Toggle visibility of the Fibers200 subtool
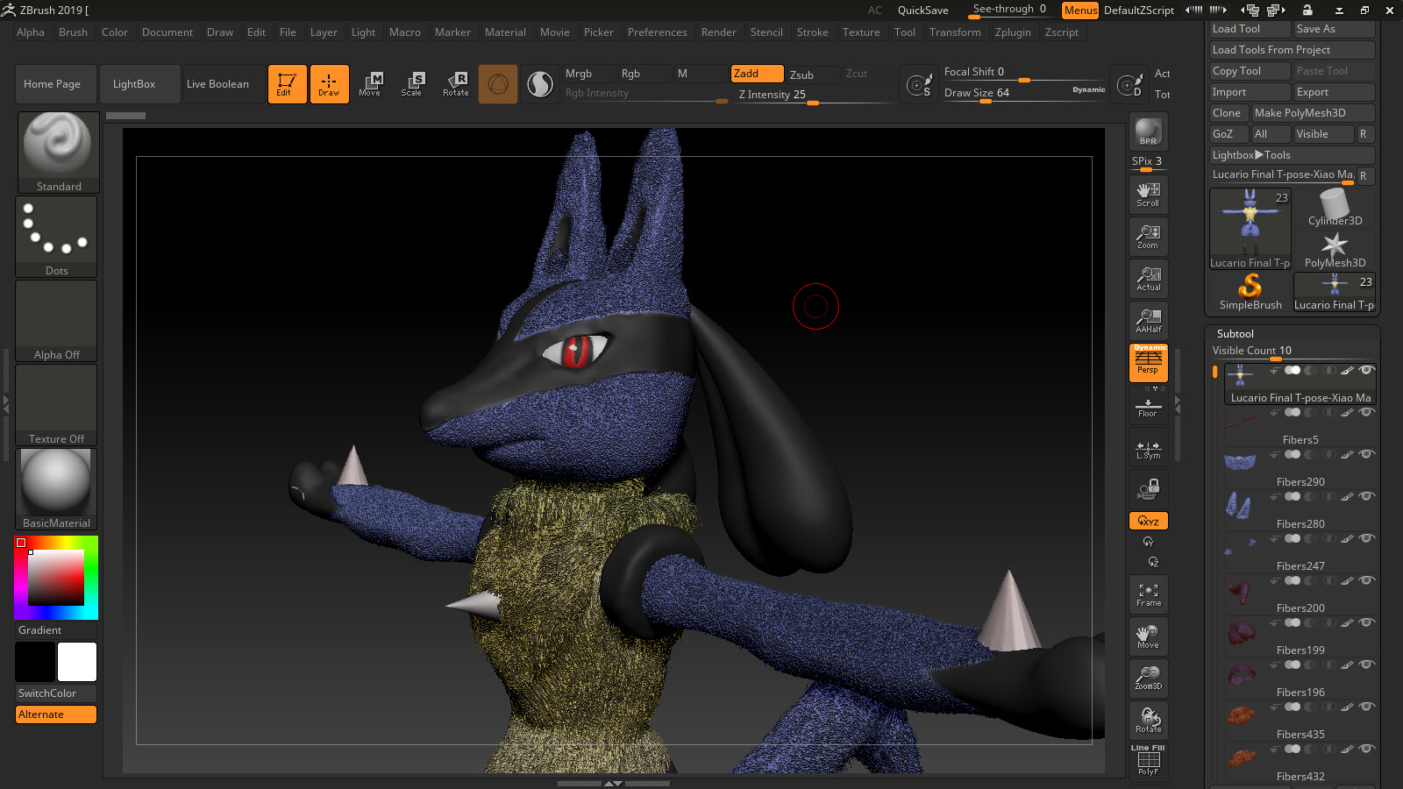The height and width of the screenshot is (789, 1403). (1365, 579)
